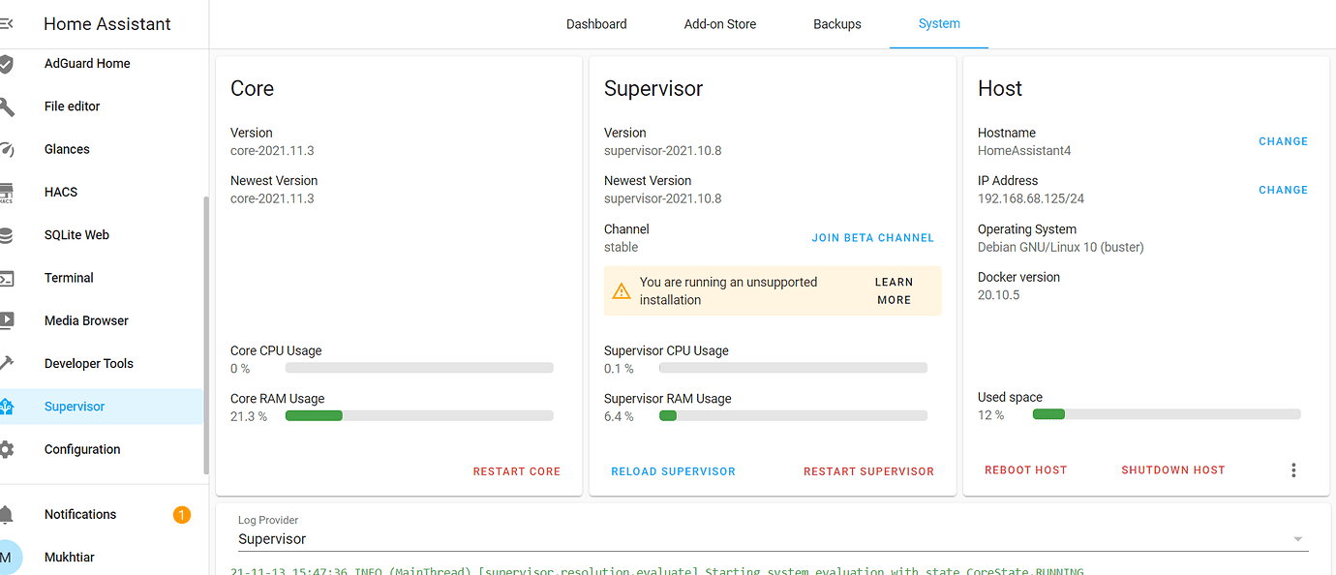The width and height of the screenshot is (1336, 575).
Task: Open Glances gauge icon in sidebar
Action: pyautogui.click(x=6, y=149)
